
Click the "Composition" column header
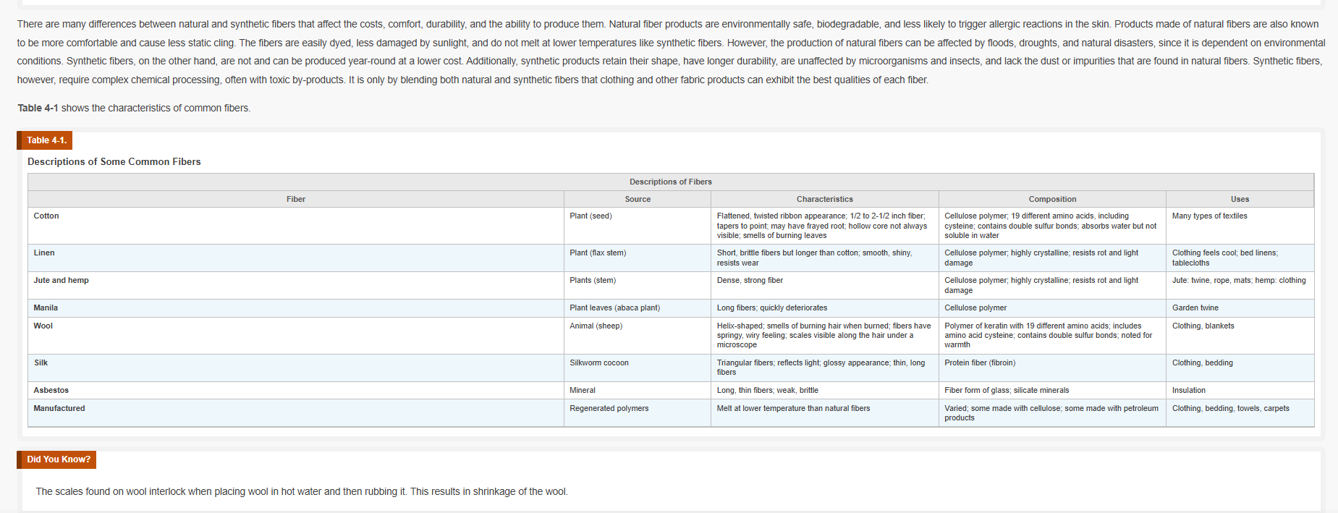[1052, 199]
